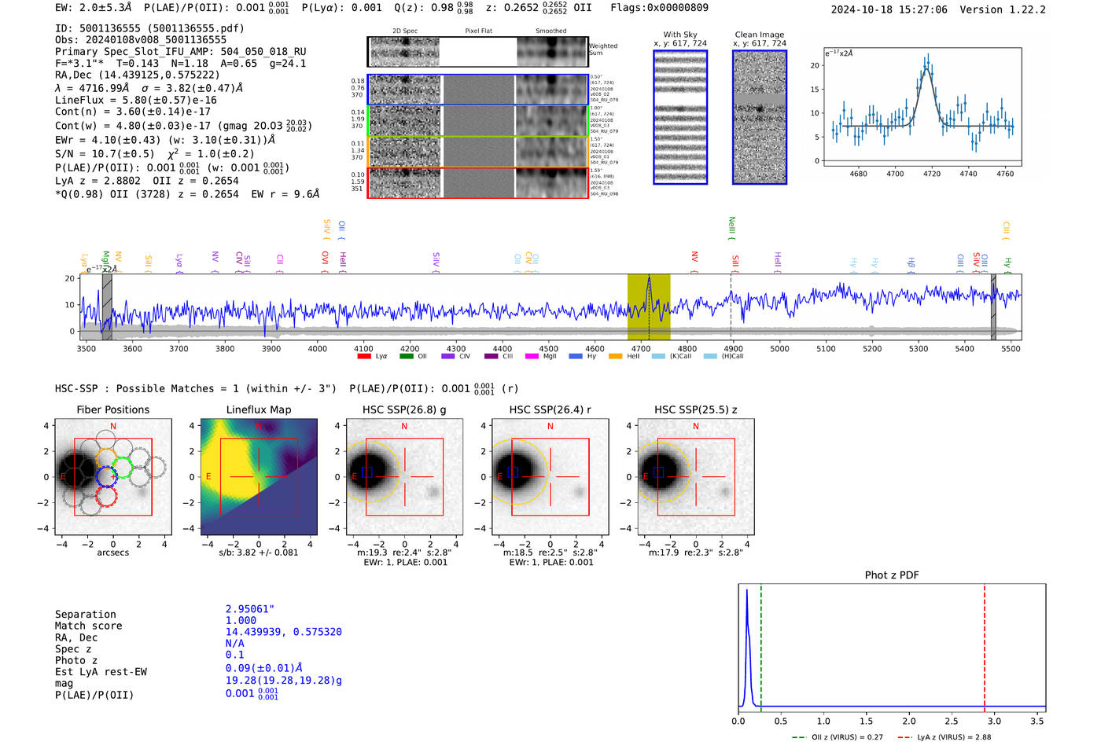Click the Lyα red legend swatch
Screen dimensions: 1101x749
click(x=364, y=357)
